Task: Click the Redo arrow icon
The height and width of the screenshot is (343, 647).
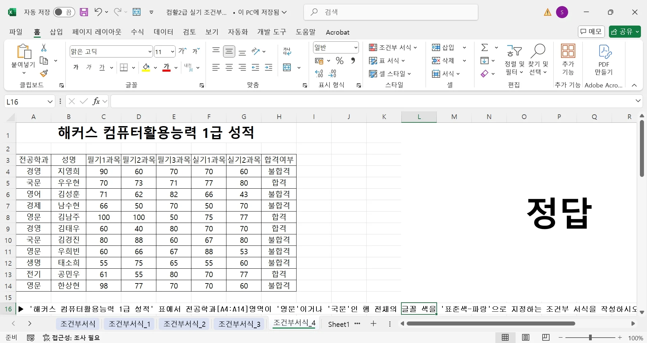Action: click(117, 12)
